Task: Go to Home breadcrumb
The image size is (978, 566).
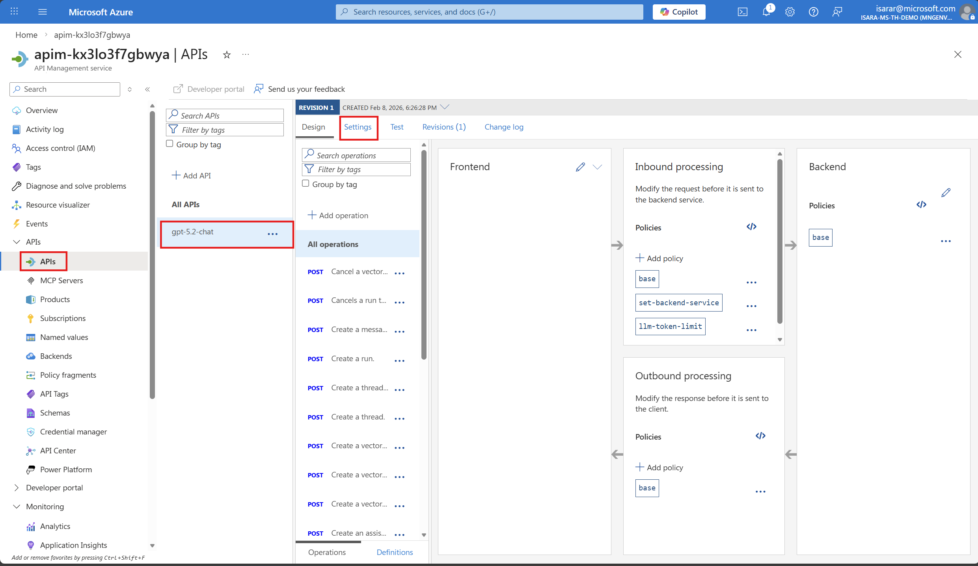Action: 26,35
